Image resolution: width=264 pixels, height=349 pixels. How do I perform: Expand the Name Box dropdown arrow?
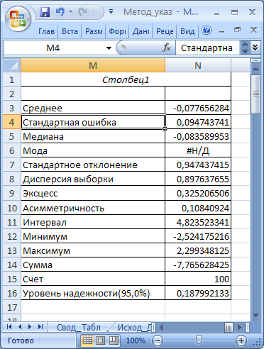[109, 48]
